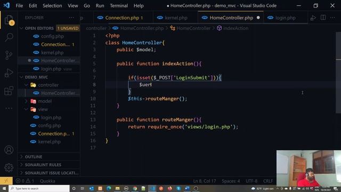This screenshot has width=341, height=192.
Task: Open Word from the taskbar
Action: point(187,188)
